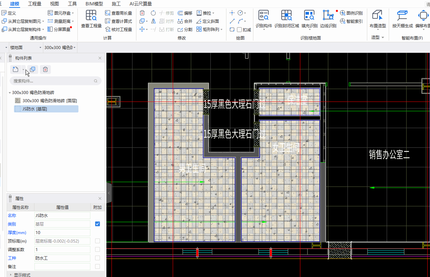
Task: Click the 厚度(mm) value field
Action: (62, 232)
